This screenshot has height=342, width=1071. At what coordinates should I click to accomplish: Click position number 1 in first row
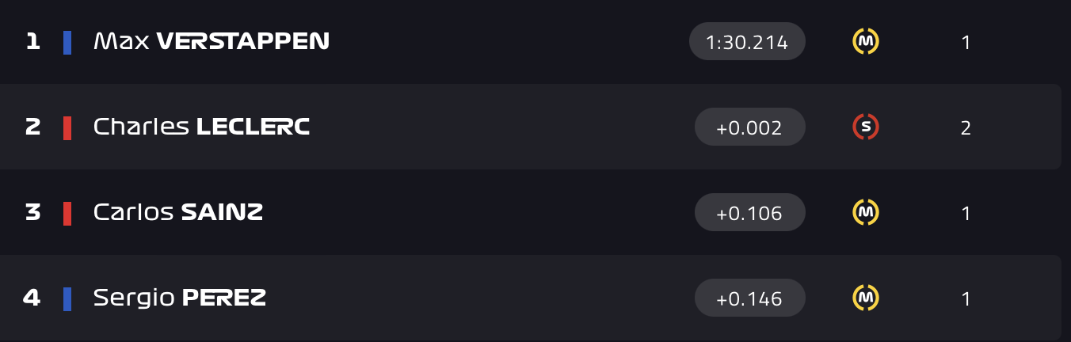click(x=32, y=41)
